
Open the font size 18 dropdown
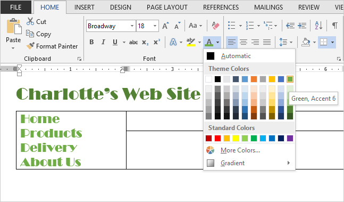pos(155,26)
